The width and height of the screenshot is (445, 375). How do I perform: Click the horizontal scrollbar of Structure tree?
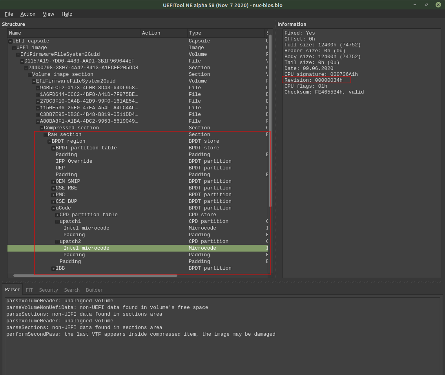[x=95, y=276]
